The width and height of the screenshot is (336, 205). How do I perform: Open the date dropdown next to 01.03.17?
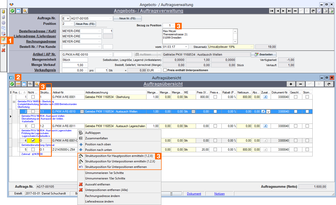click(186, 47)
